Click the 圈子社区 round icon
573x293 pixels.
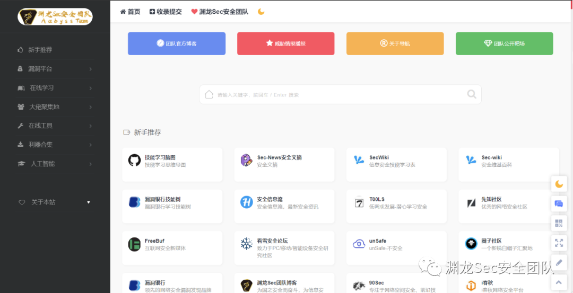[x=471, y=244]
